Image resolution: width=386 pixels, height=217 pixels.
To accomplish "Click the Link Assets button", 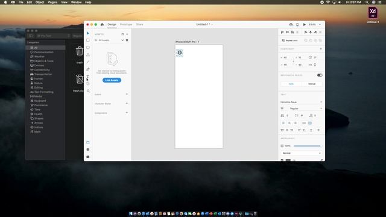I will (x=112, y=80).
